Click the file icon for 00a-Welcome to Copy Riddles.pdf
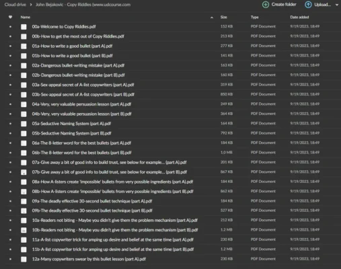Viewport: 341px width, 269px height. pyautogui.click(x=24, y=27)
